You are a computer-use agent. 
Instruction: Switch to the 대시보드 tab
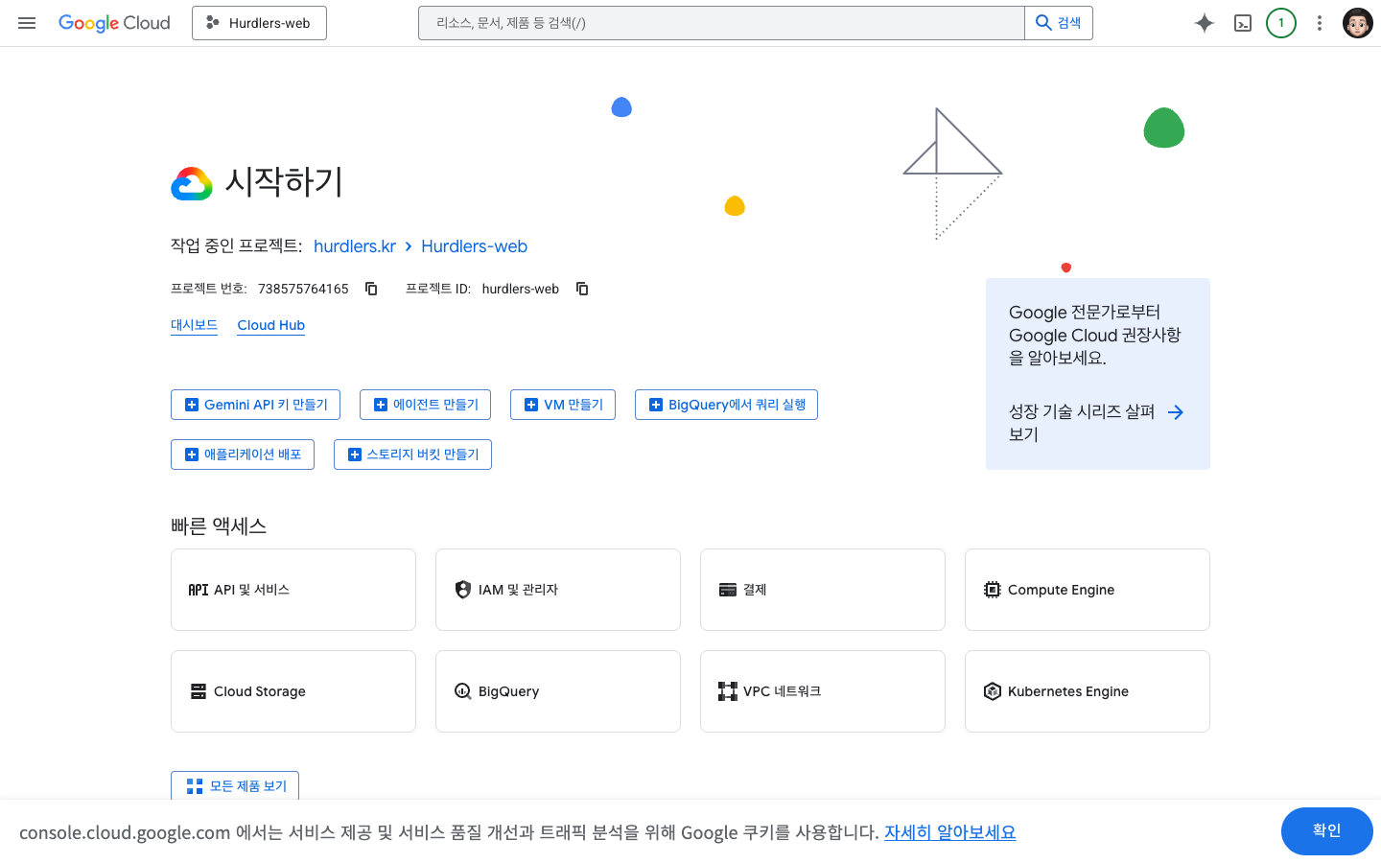[194, 325]
